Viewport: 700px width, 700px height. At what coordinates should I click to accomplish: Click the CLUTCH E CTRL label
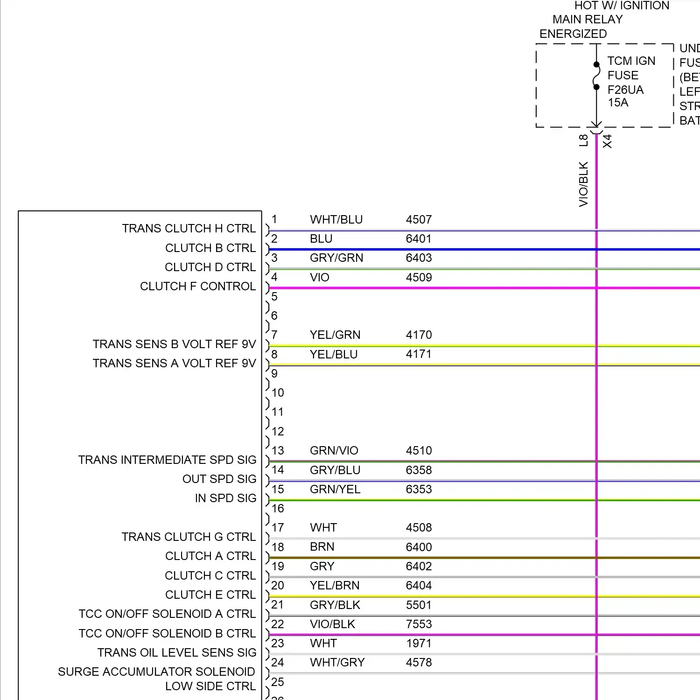210,595
